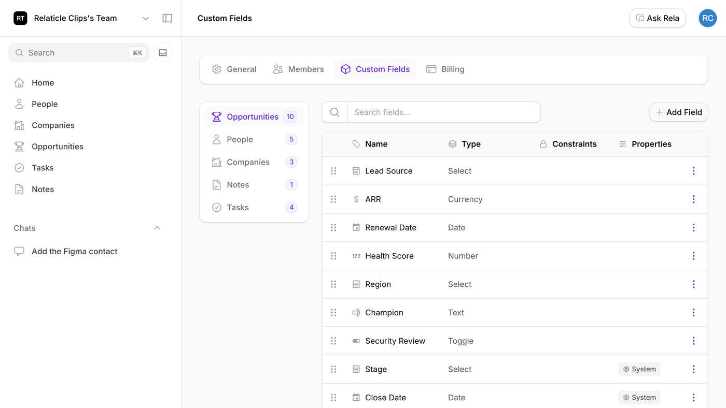Expand the Relaticle Clips's Team switcher
The image size is (726, 408).
pos(81,18)
